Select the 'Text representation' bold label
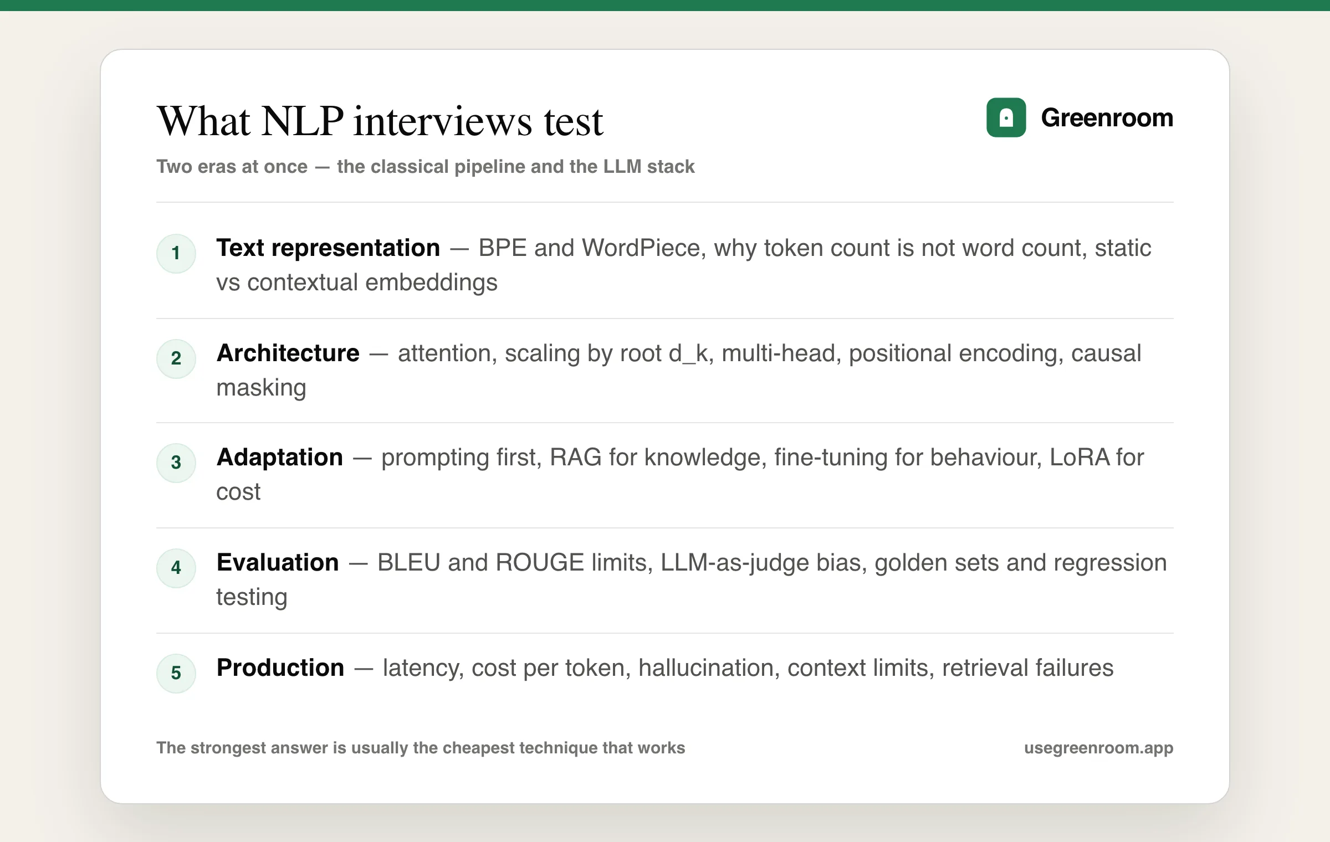1330x842 pixels. 328,248
